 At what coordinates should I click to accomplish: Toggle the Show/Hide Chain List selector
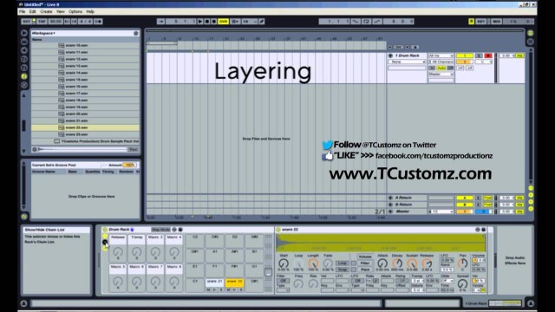(x=105, y=243)
